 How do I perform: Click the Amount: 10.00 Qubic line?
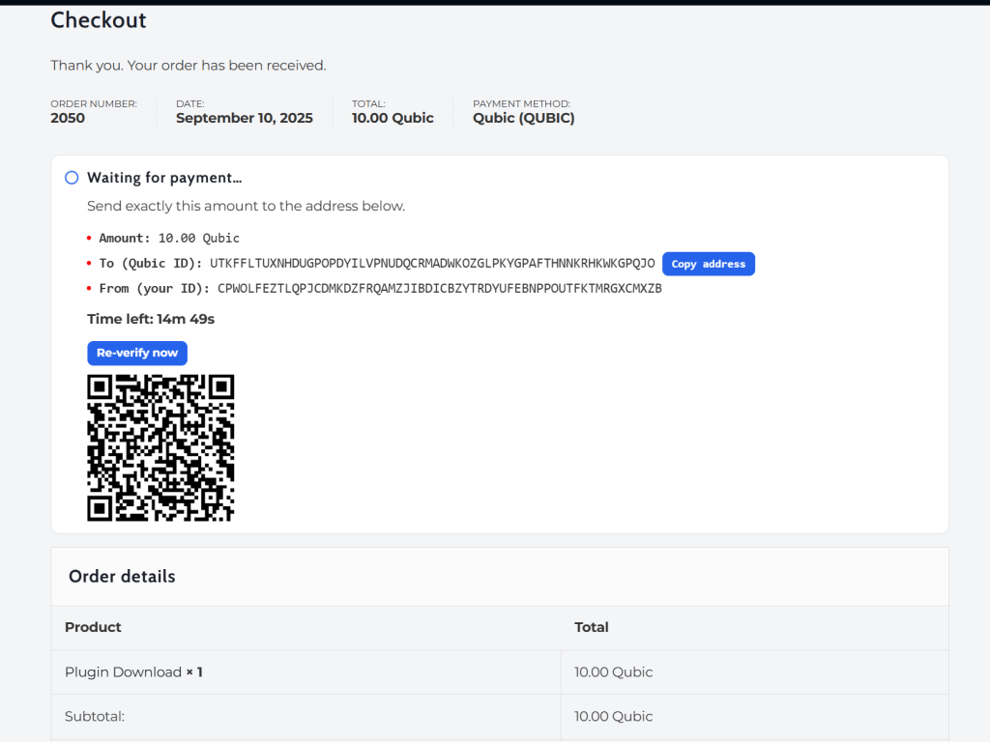169,238
